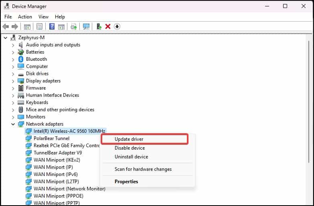Screen dimensions: 314x206
Task: Open the View menu
Action: [x=43, y=17]
